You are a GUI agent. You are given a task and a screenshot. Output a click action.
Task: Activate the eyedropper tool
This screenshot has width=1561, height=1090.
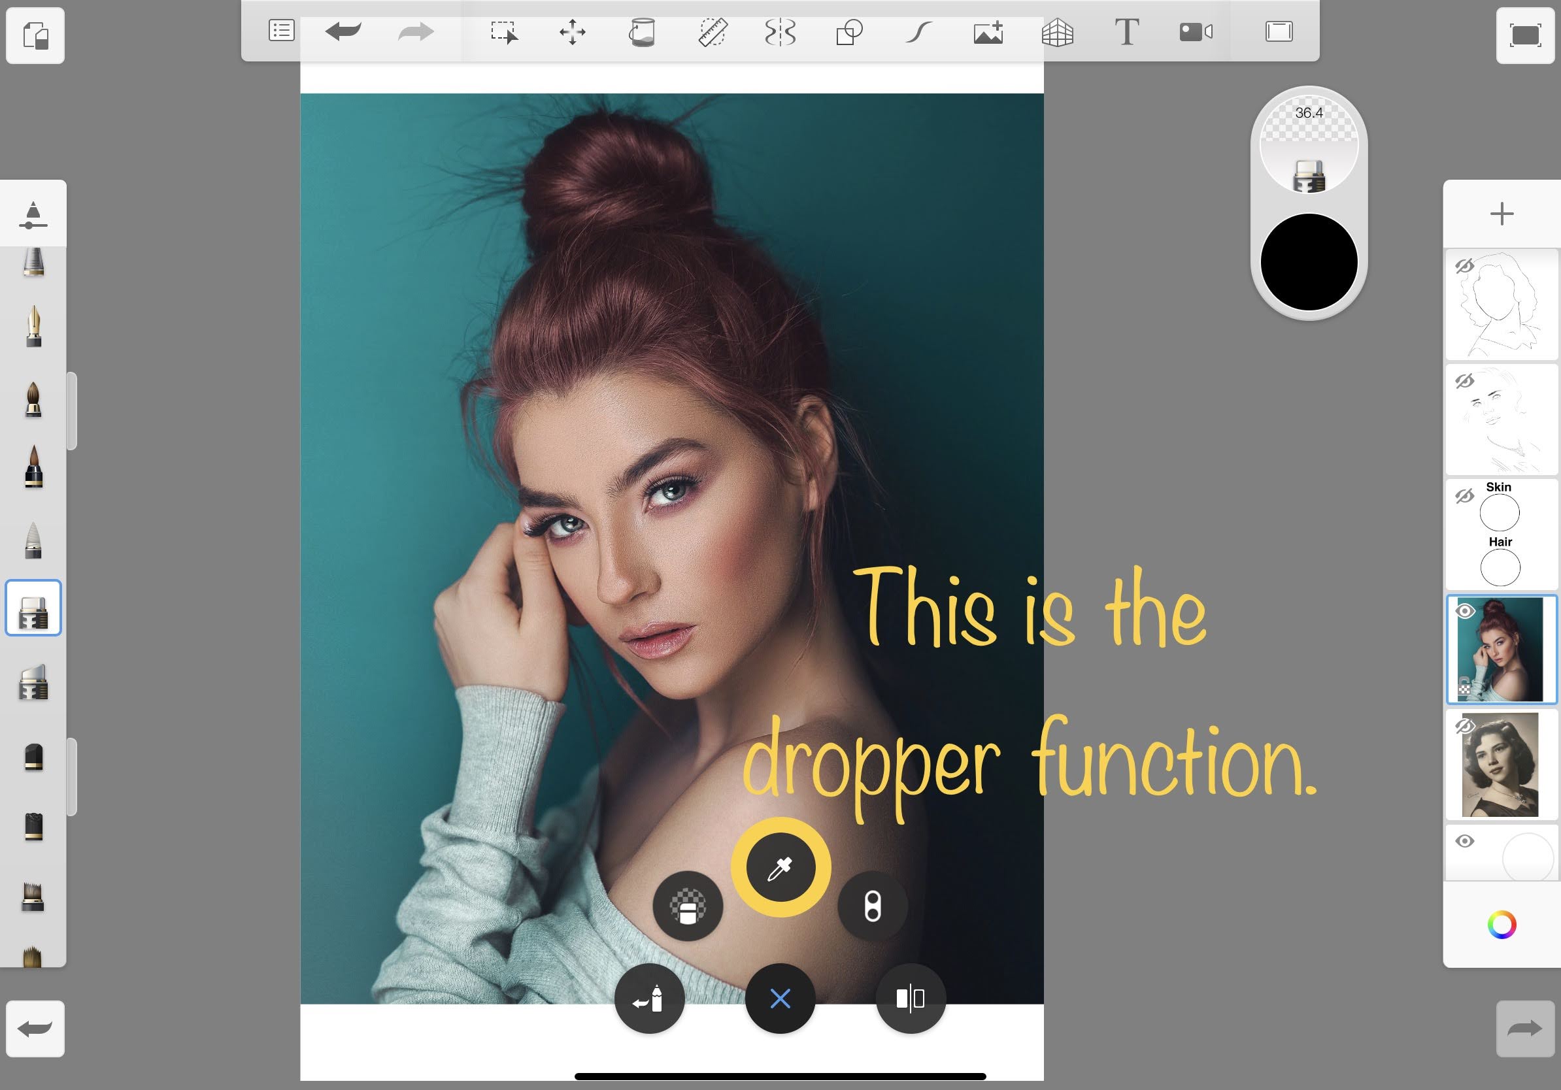pyautogui.click(x=780, y=867)
